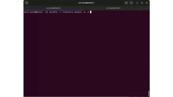Image resolution: width=173 pixels, height=97 pixels.
Task: Switch to ec2-user@Master tab
Action: (x=54, y=8)
